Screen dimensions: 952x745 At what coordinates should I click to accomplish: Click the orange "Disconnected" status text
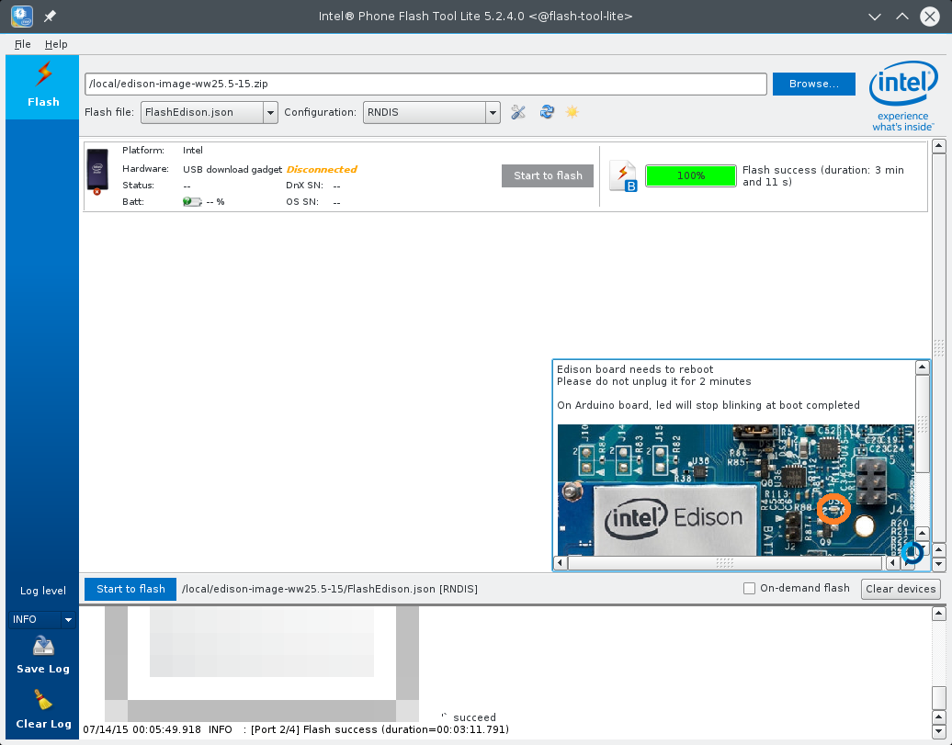coord(322,169)
